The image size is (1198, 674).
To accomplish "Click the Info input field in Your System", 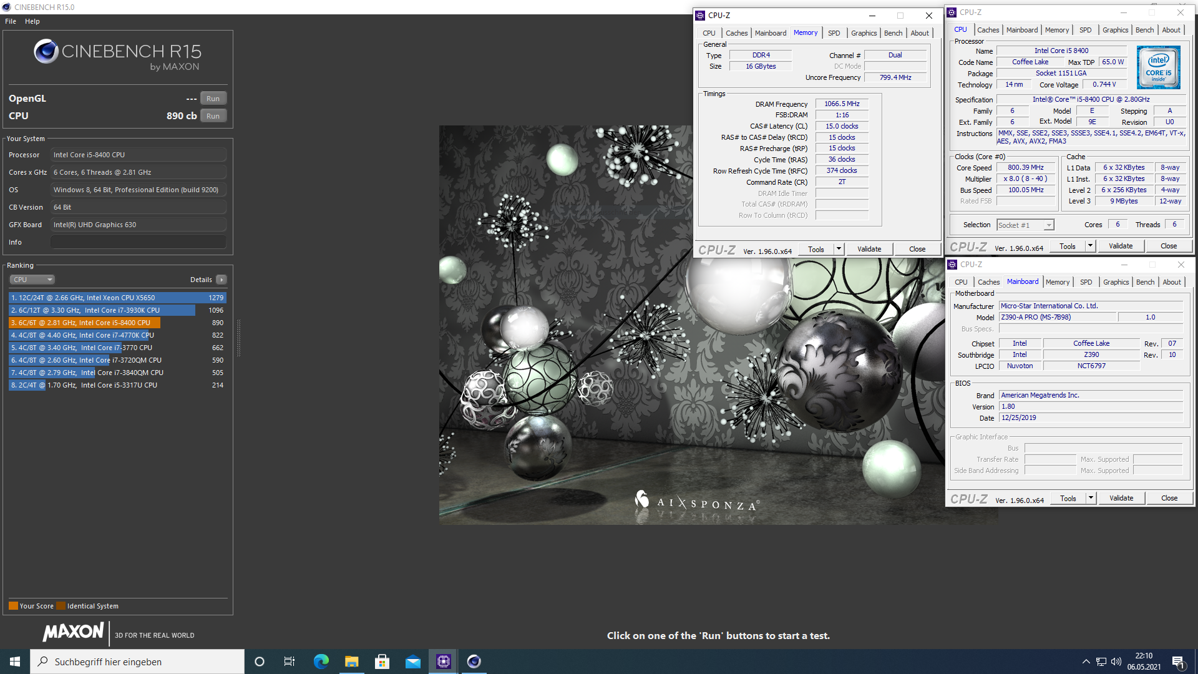I will click(x=139, y=242).
